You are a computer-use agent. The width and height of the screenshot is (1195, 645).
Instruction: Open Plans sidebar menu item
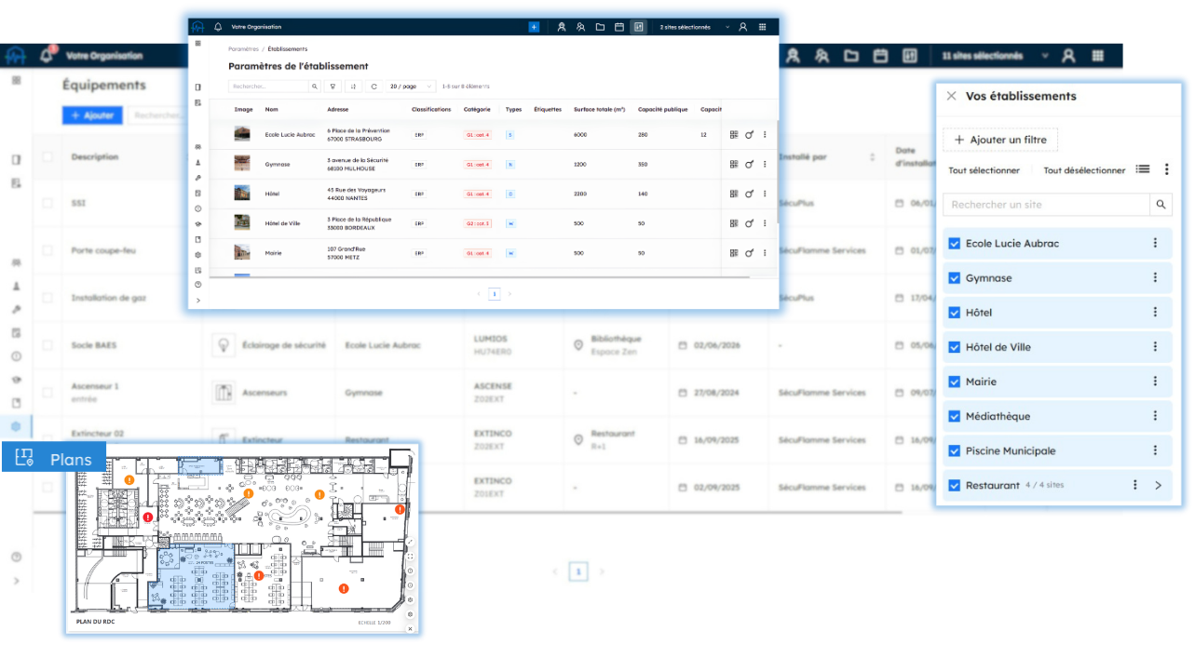coord(54,458)
